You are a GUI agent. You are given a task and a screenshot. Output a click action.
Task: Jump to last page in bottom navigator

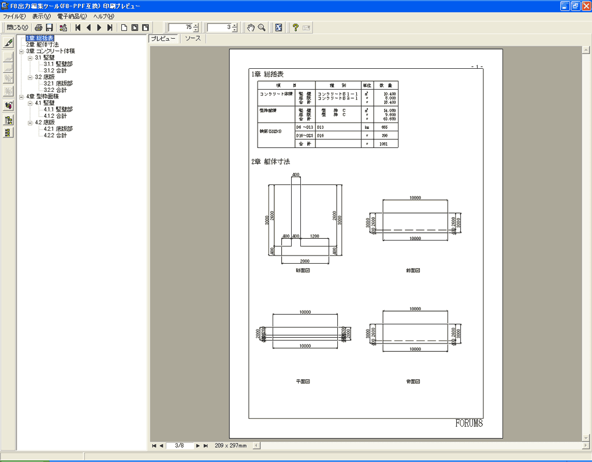click(x=206, y=446)
